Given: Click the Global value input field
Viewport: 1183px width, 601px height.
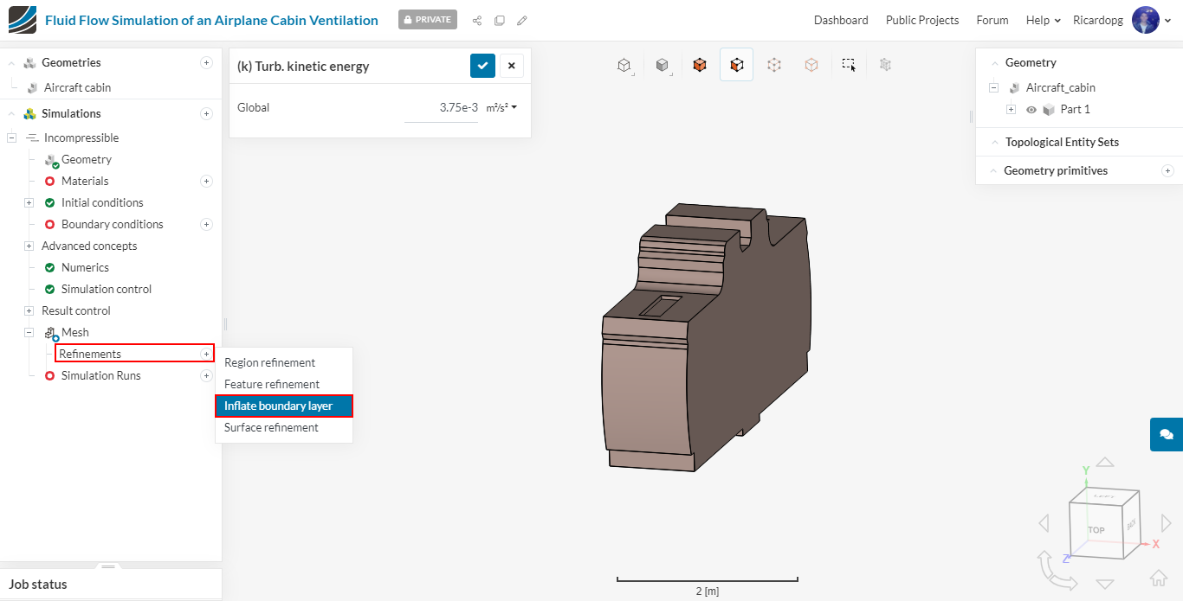Looking at the screenshot, I should coord(442,108).
